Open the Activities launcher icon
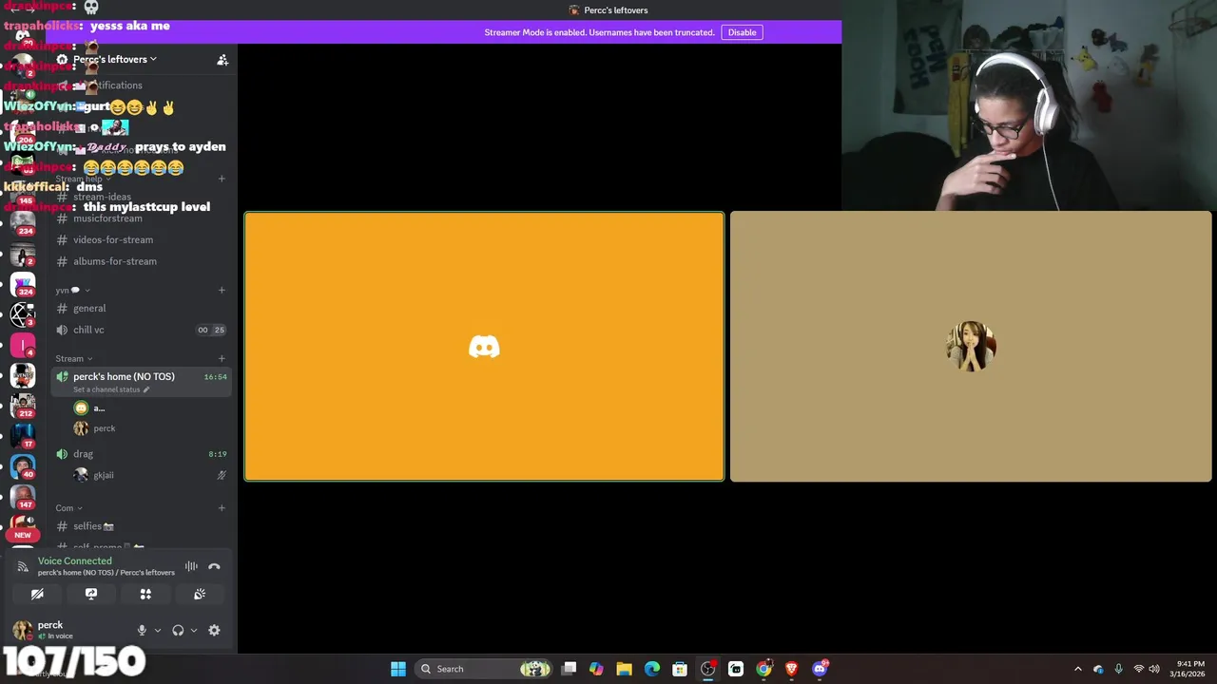This screenshot has width=1217, height=684. tap(145, 594)
